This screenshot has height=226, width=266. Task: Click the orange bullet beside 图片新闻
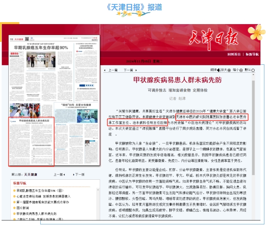[14, 207]
